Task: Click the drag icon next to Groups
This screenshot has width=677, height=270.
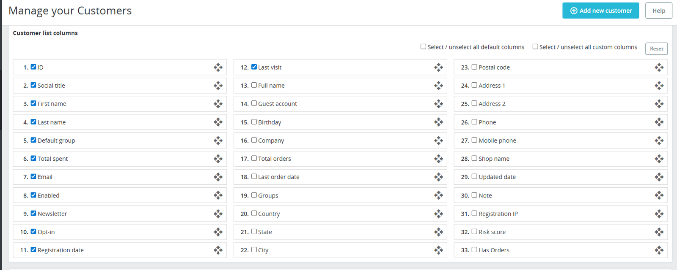Action: tap(438, 195)
